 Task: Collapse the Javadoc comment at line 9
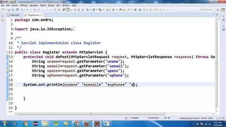(x=13, y=38)
